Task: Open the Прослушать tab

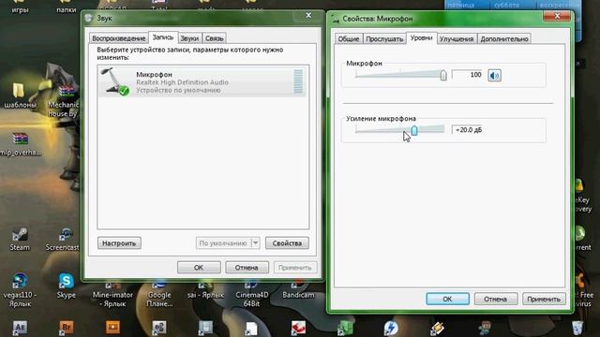Action: [x=384, y=39]
